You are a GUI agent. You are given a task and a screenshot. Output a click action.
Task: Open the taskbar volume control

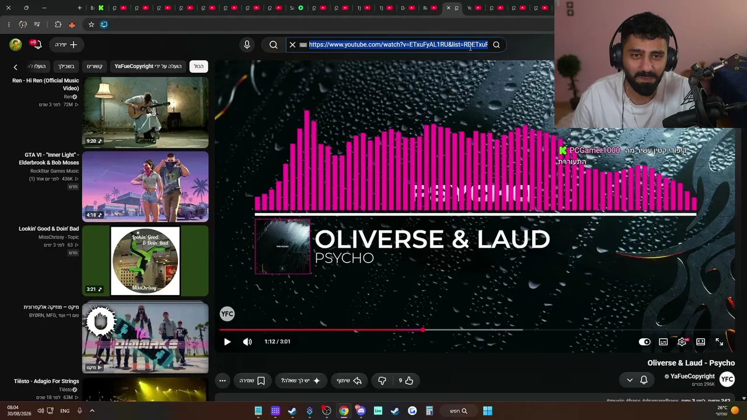click(40, 411)
